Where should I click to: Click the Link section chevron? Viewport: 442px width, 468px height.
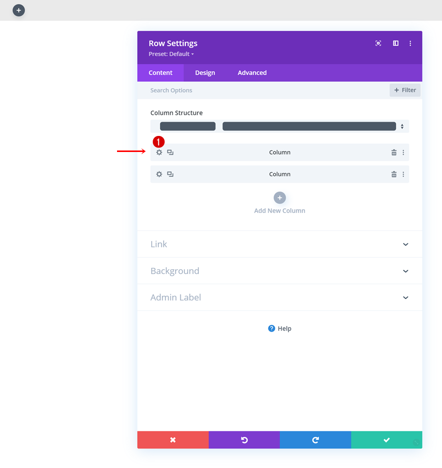405,244
